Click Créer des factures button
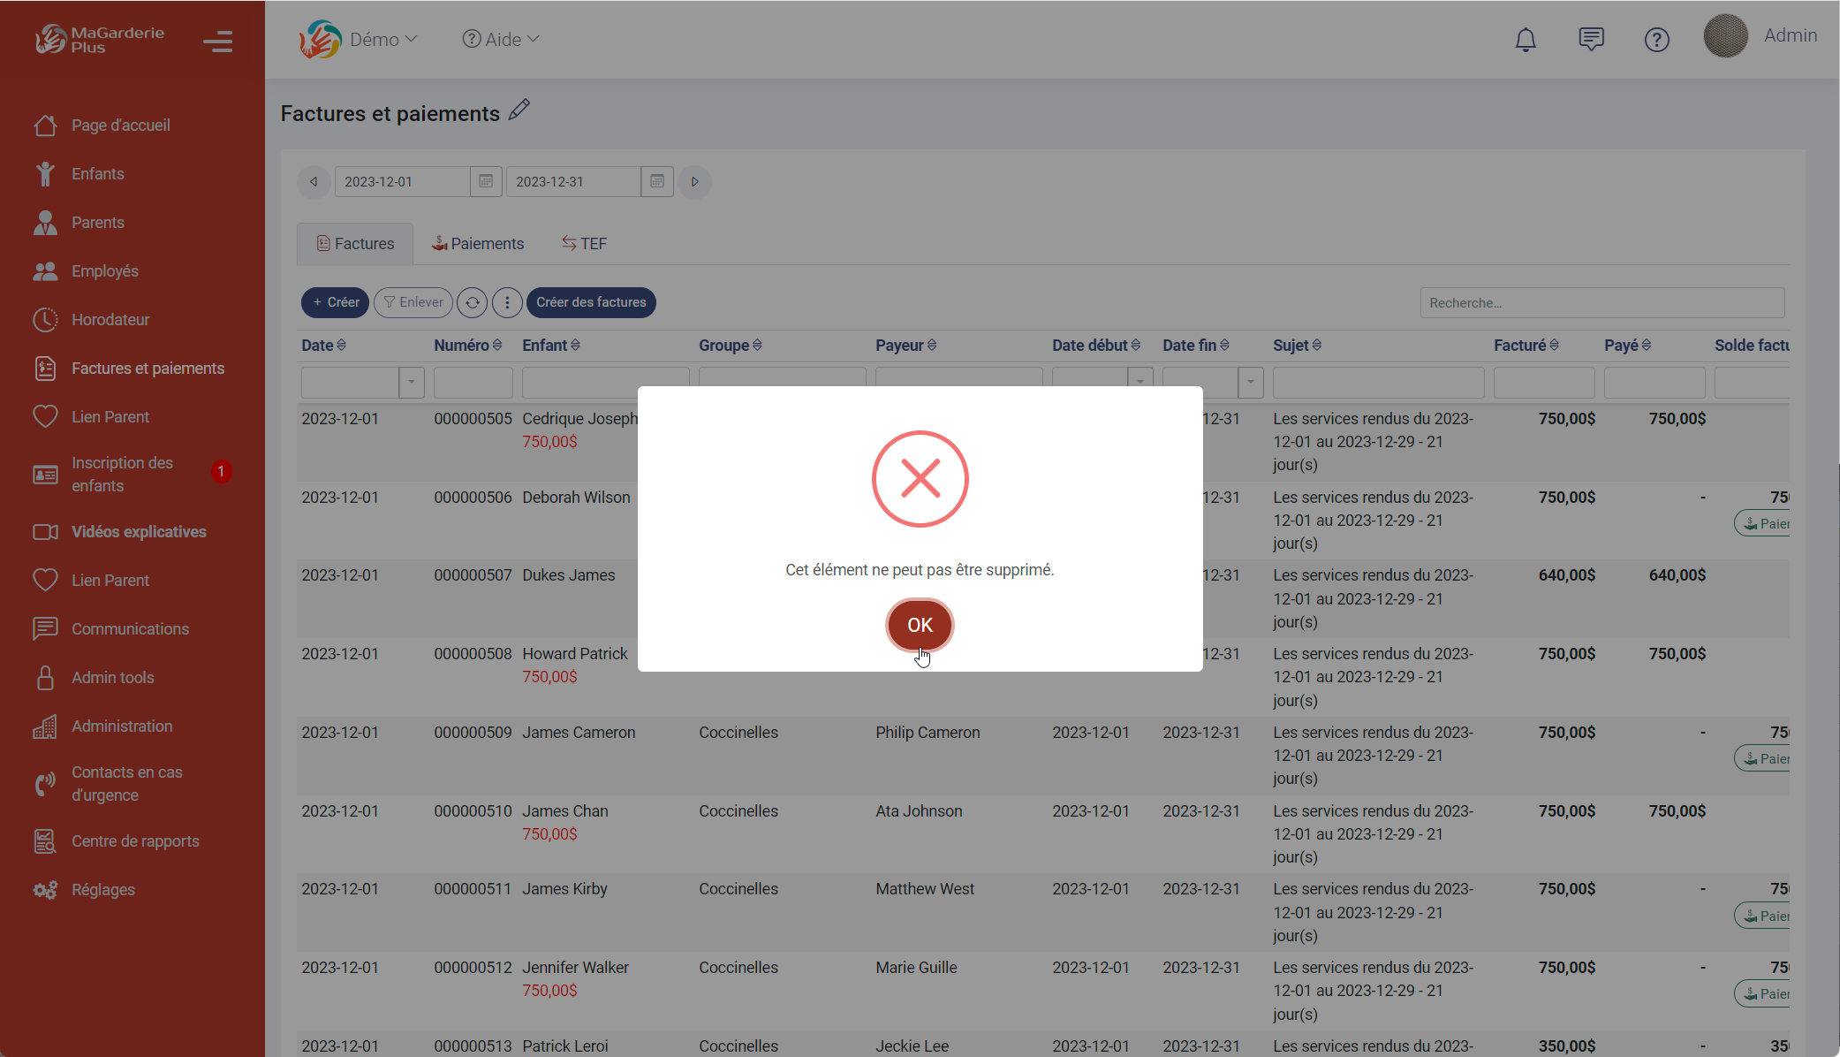This screenshot has width=1840, height=1057. pyautogui.click(x=590, y=302)
